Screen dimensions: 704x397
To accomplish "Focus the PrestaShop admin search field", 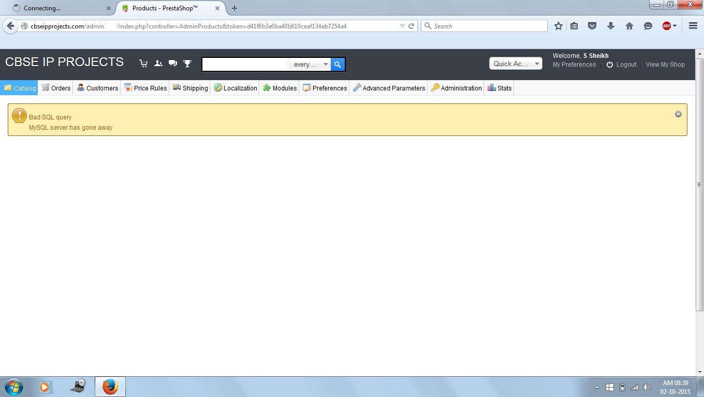I will click(x=246, y=65).
